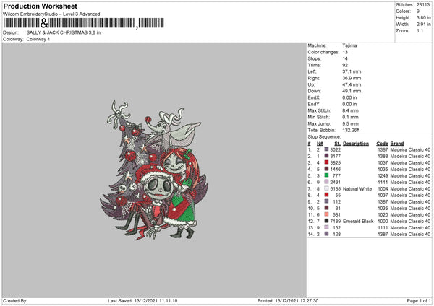The width and height of the screenshot is (434, 306).
Task: Select the Down value 49.1 mm
Action: 352,91
